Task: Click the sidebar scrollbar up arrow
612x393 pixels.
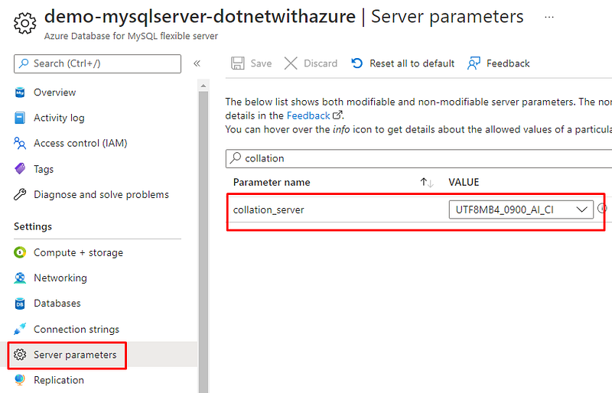Action: [x=203, y=85]
